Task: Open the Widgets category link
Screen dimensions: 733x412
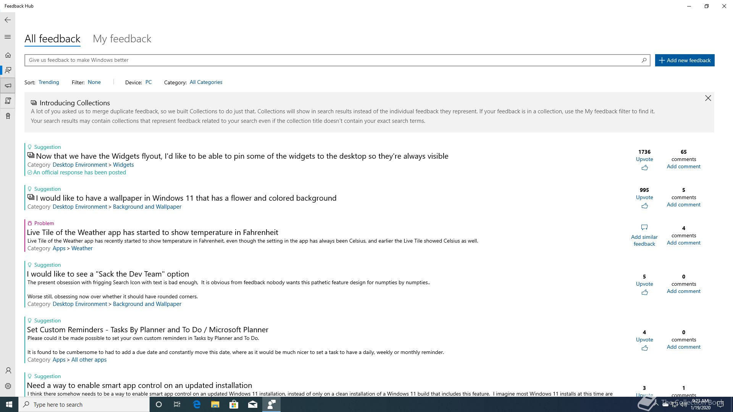Action: click(x=123, y=165)
